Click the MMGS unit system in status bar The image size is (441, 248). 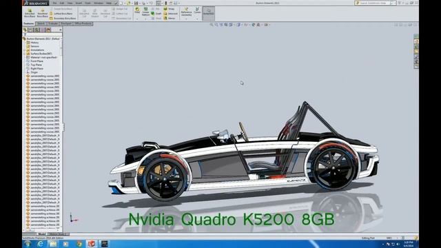389,238
